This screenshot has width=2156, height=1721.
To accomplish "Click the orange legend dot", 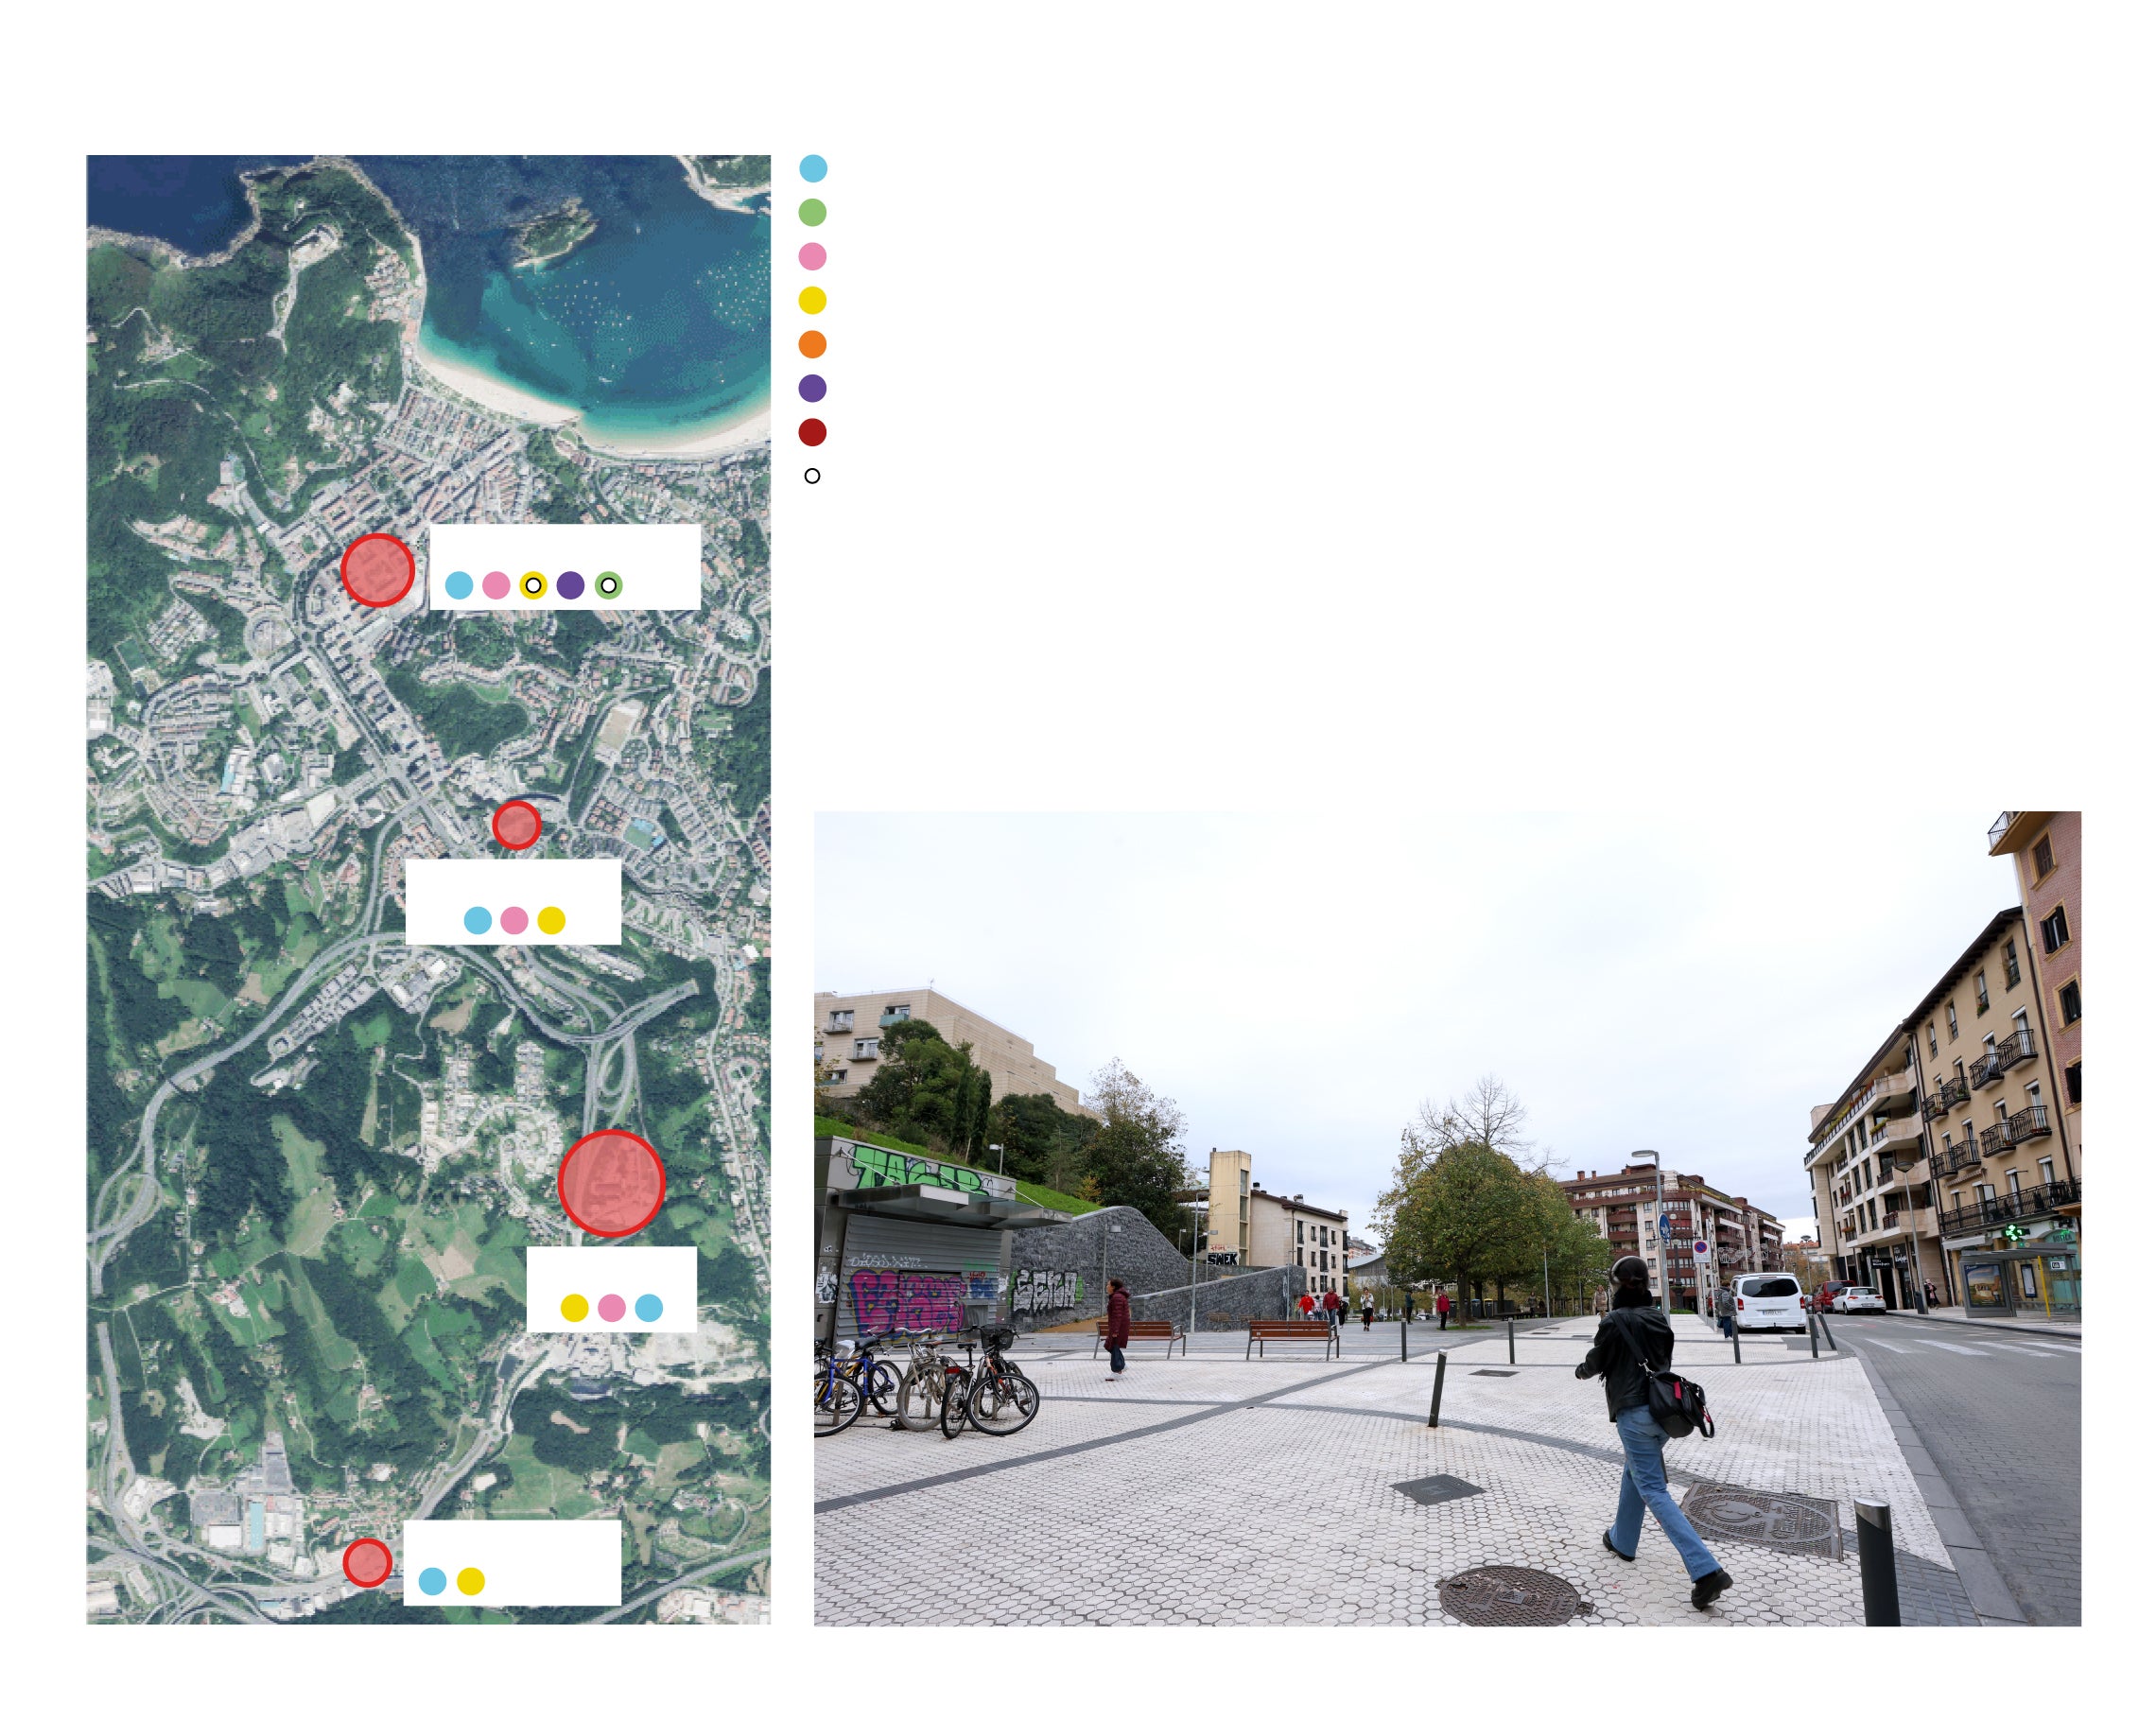I will (x=813, y=344).
